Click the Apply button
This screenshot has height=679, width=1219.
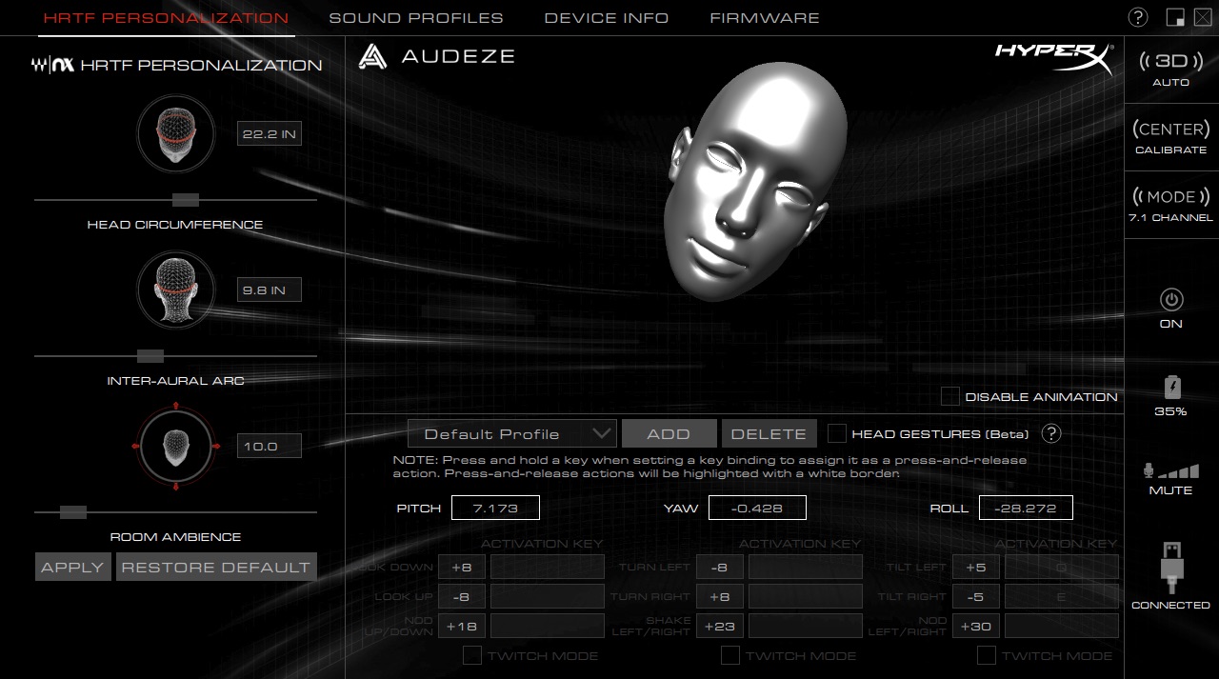tap(72, 567)
